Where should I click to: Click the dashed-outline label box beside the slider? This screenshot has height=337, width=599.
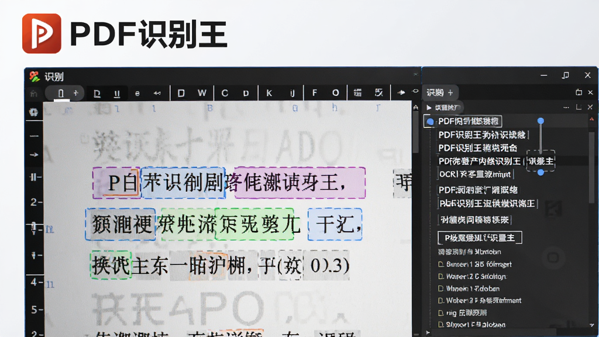(x=541, y=161)
